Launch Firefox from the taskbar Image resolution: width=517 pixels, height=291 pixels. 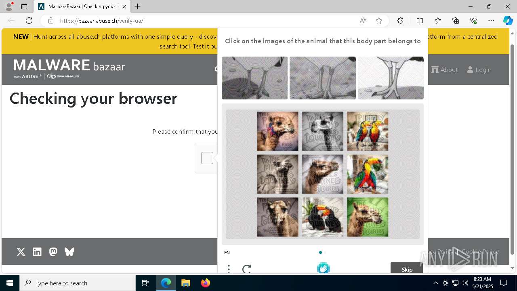206,283
